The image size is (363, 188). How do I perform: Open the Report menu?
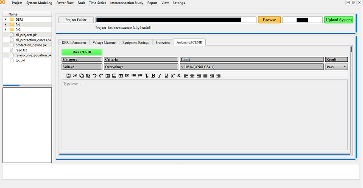coord(152,3)
